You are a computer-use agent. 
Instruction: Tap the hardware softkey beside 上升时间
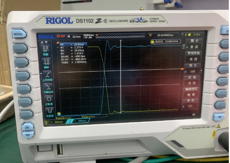(x=23, y=75)
